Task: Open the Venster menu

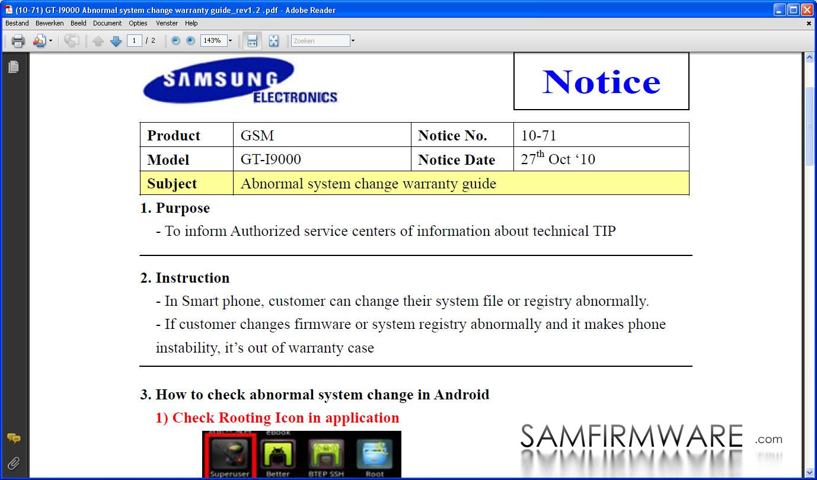Action: click(x=167, y=23)
